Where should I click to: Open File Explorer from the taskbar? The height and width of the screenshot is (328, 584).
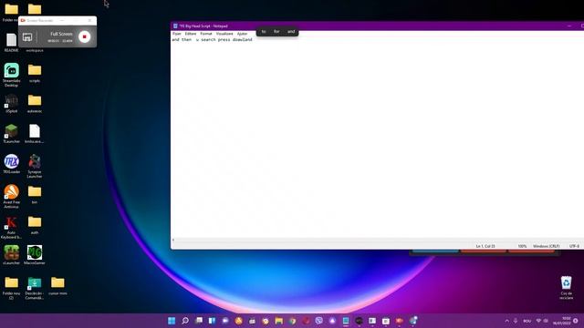point(279,321)
